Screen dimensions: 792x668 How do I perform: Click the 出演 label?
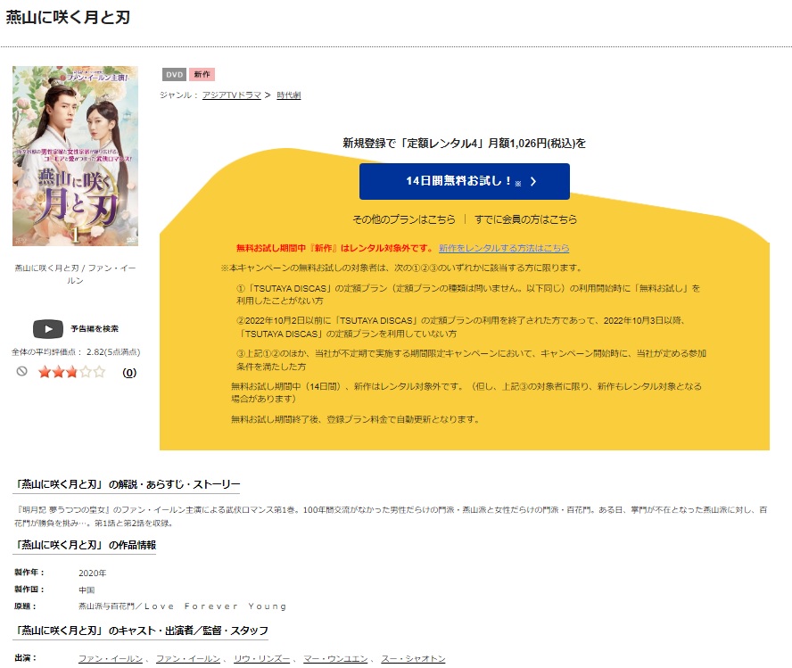25,658
